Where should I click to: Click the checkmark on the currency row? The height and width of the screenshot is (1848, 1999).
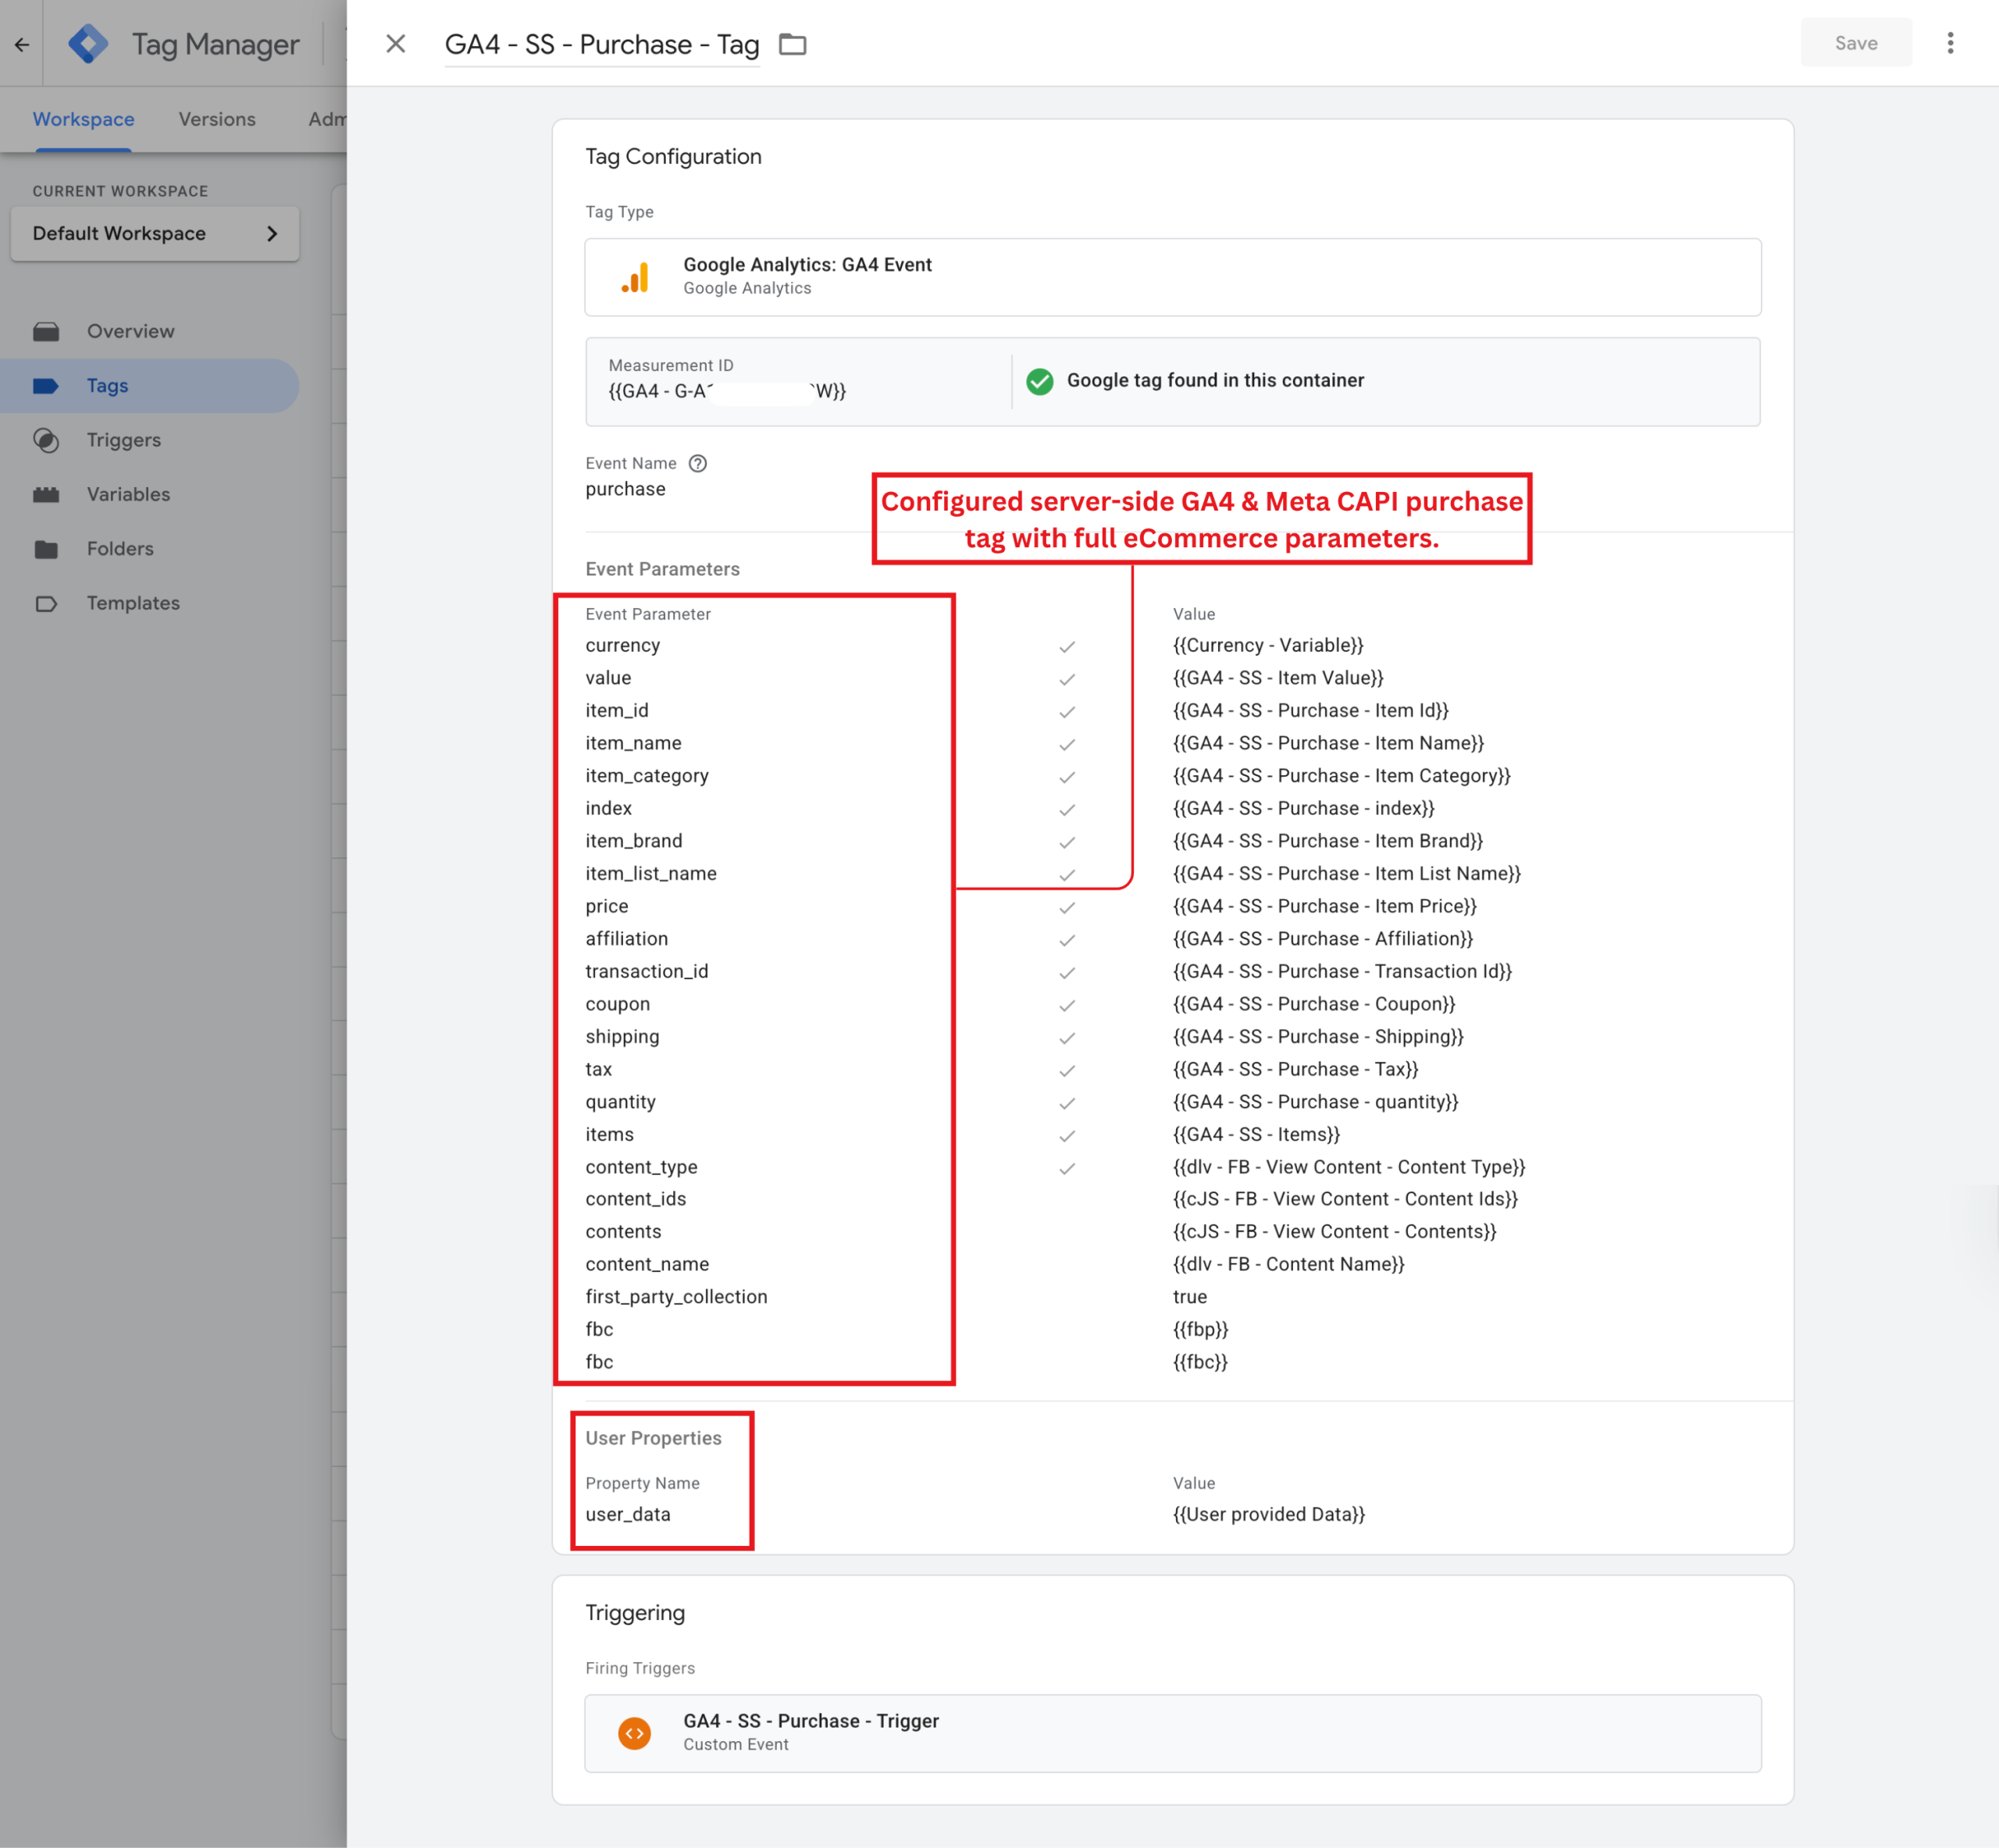1067,647
